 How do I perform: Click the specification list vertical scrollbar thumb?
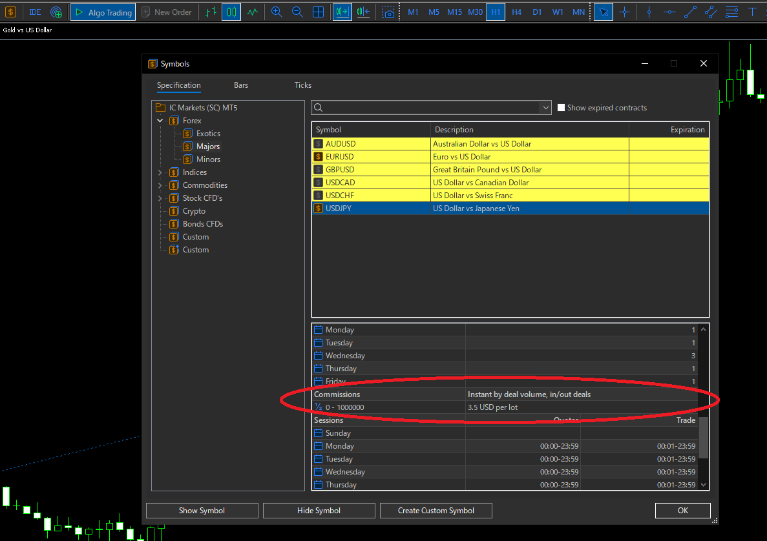[704, 437]
